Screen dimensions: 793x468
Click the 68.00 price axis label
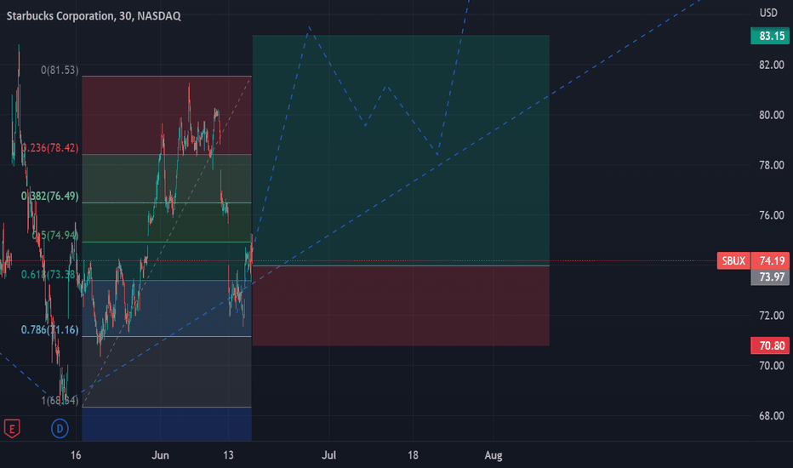pos(771,415)
